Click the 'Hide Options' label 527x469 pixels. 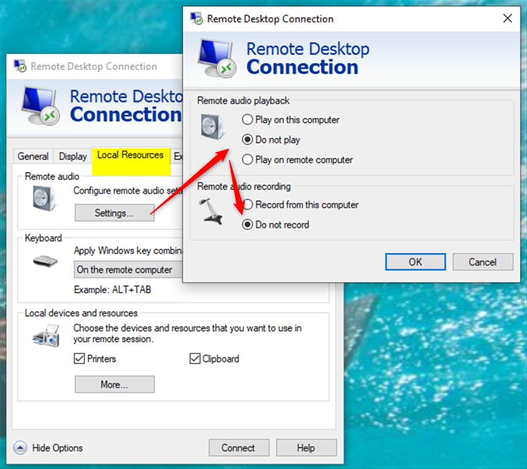(x=58, y=448)
